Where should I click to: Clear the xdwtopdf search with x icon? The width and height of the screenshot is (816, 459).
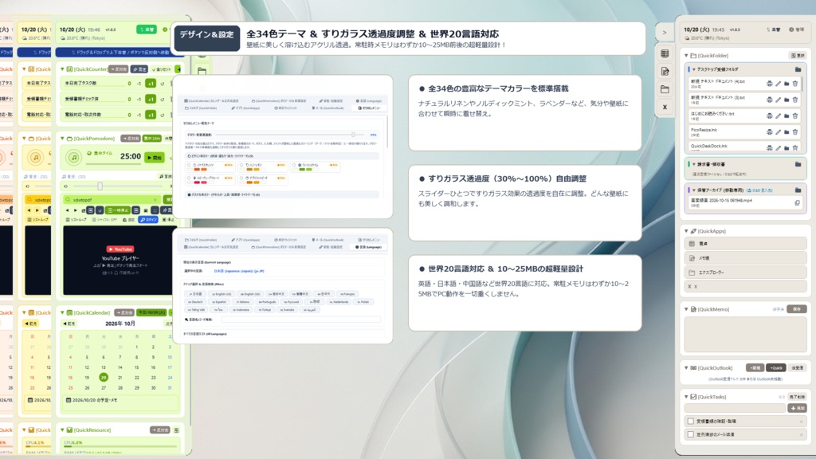click(x=155, y=199)
